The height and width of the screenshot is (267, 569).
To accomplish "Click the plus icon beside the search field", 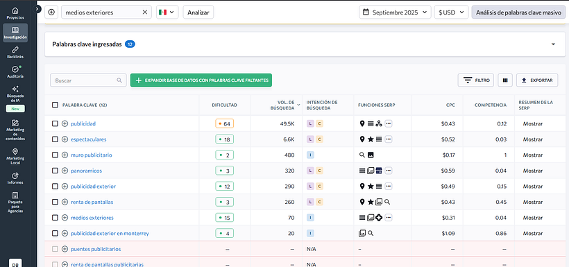I will click(x=51, y=12).
